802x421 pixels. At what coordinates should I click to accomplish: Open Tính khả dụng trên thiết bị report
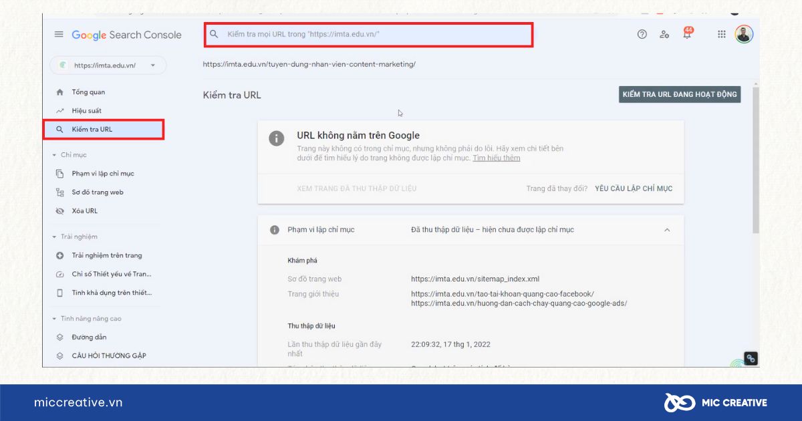click(112, 293)
